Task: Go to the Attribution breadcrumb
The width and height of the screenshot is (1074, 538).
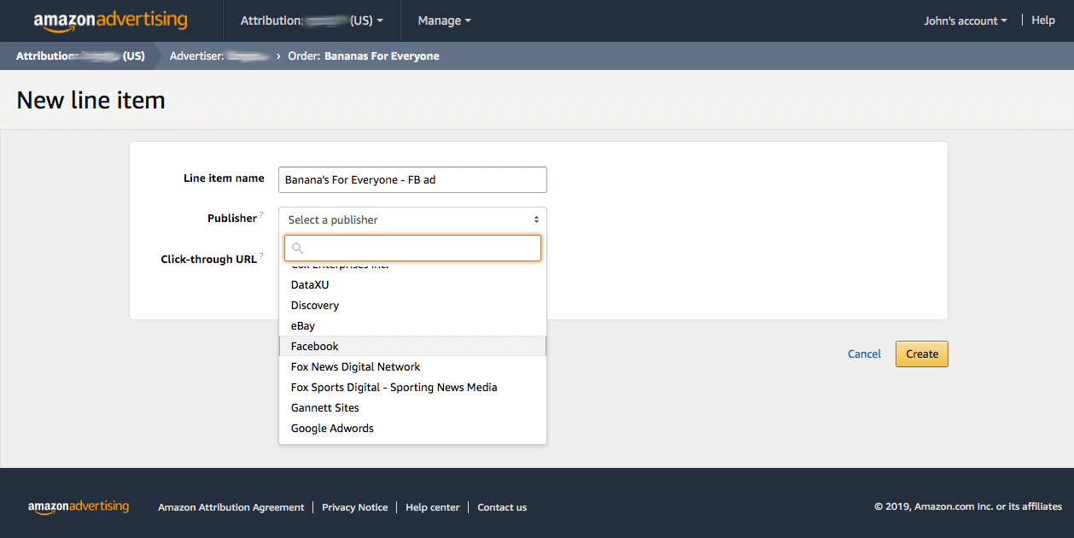Action: 80,56
